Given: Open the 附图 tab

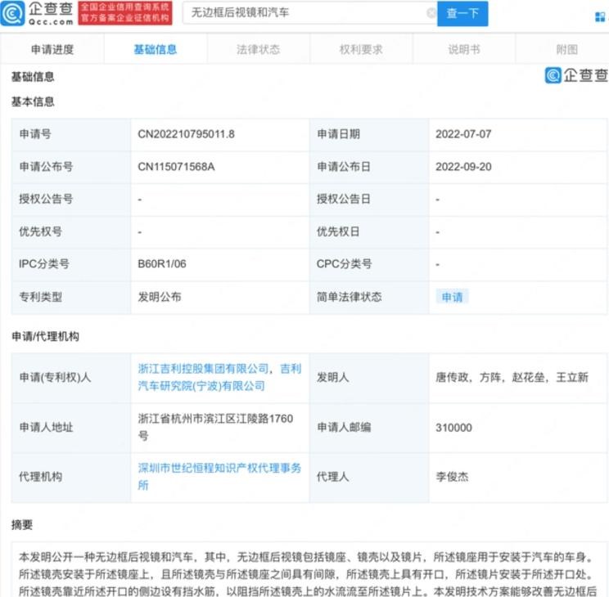Looking at the screenshot, I should 566,49.
